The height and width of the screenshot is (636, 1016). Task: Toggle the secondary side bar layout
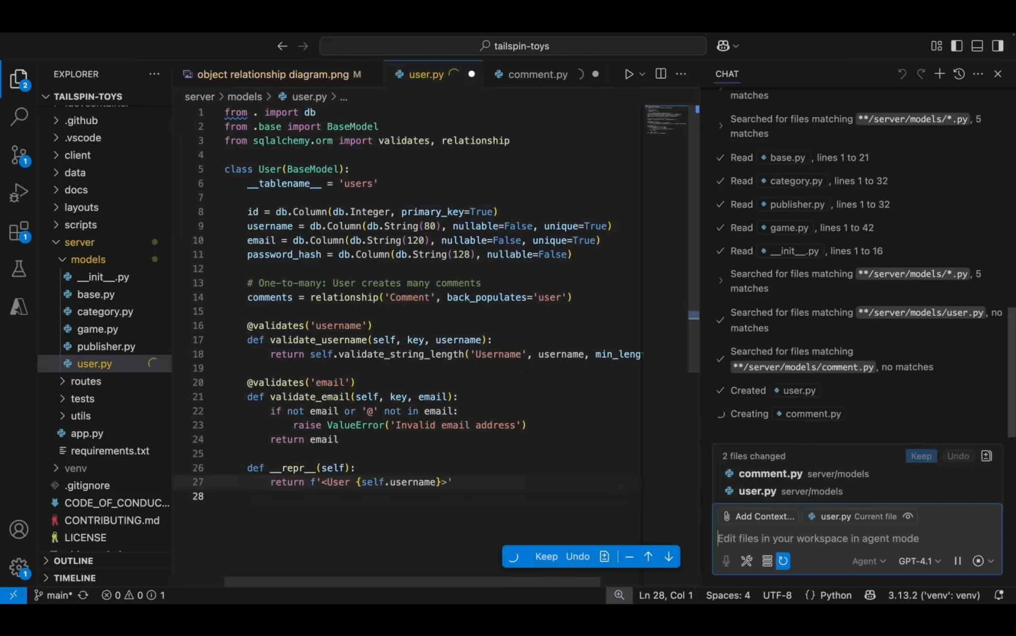pos(998,46)
